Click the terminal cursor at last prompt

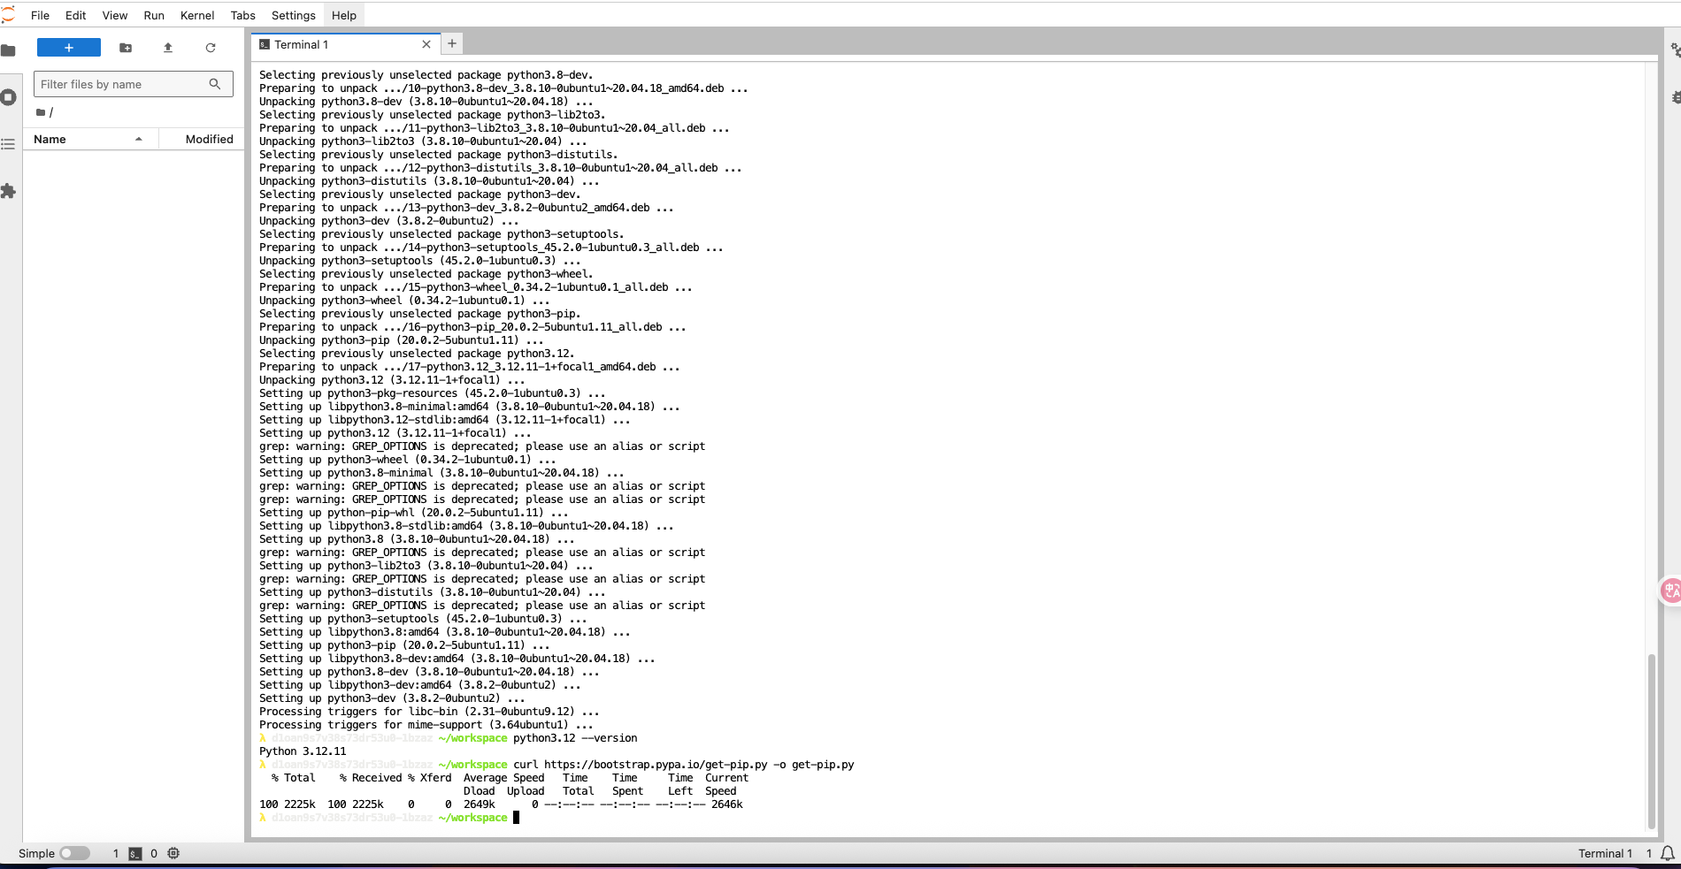517,818
